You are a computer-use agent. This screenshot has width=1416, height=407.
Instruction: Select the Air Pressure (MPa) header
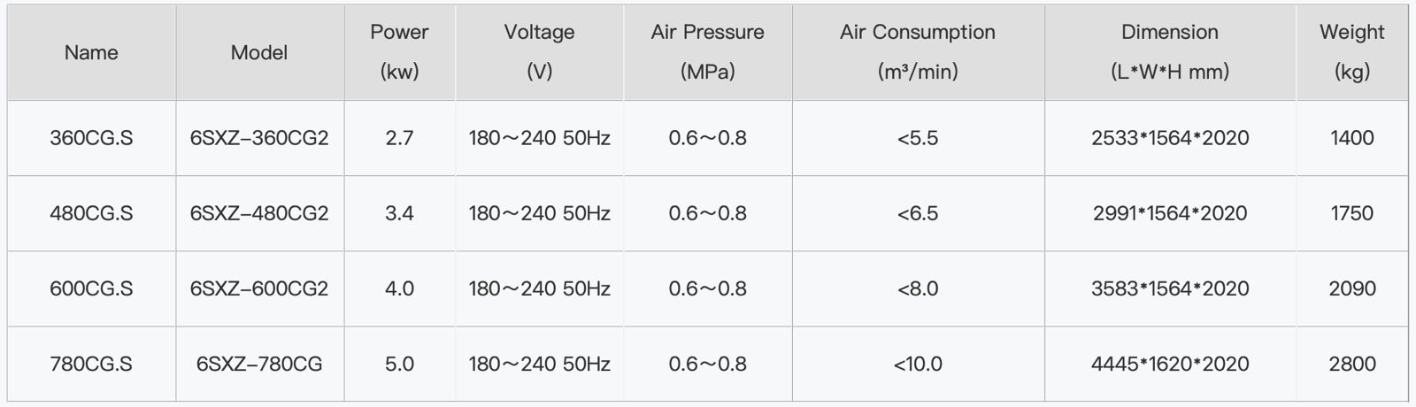pos(707,52)
